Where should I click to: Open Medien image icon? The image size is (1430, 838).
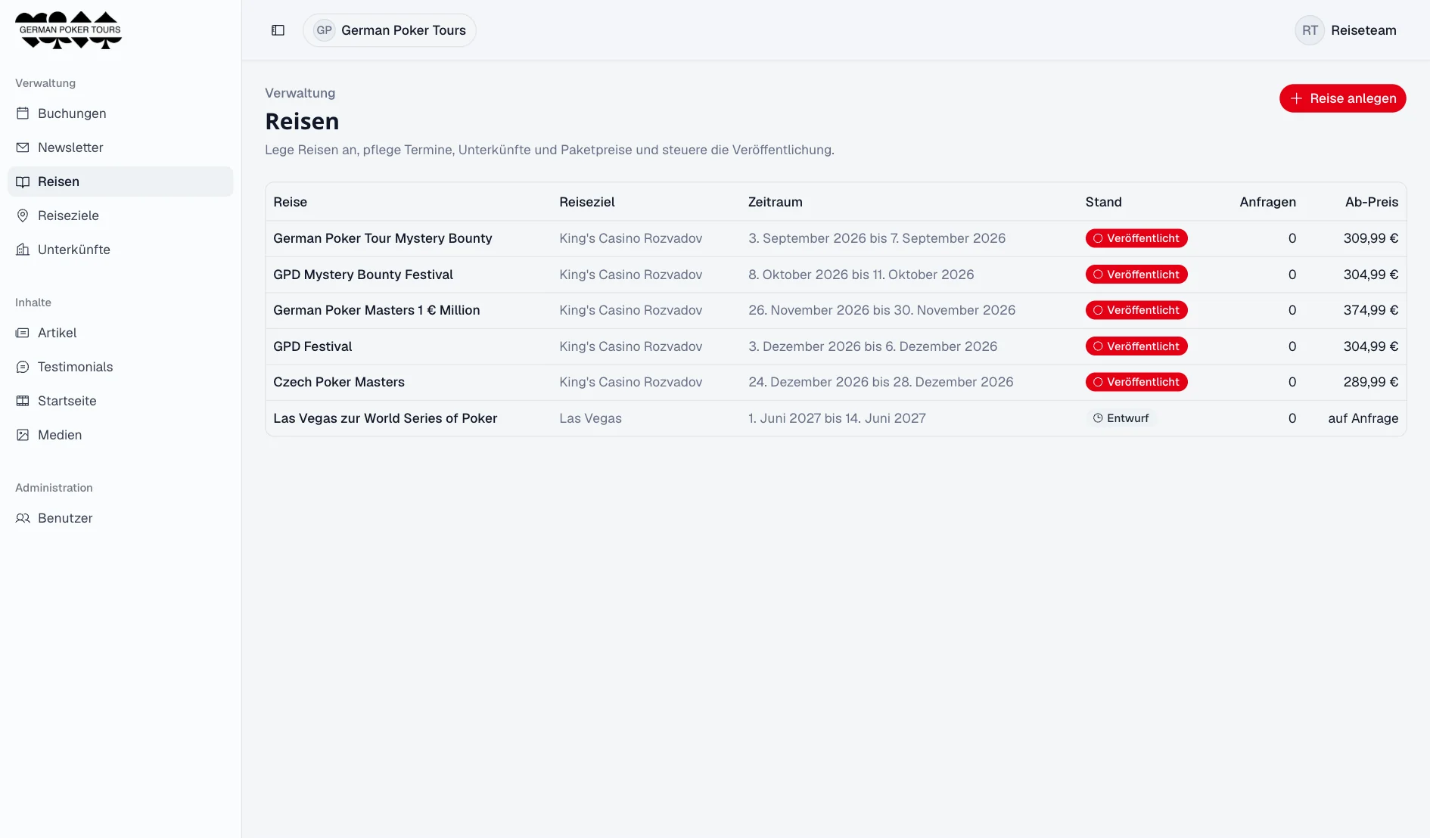pyautogui.click(x=23, y=435)
